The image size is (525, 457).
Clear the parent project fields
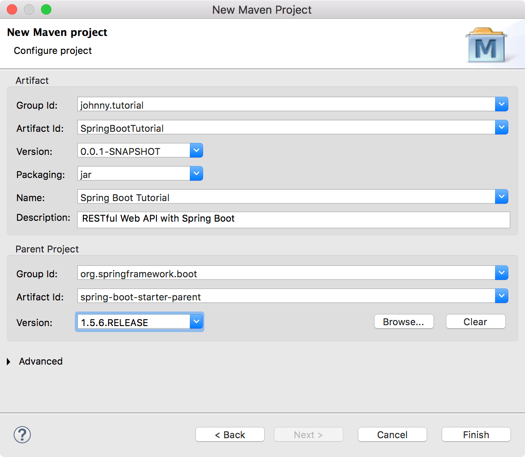[x=475, y=322]
